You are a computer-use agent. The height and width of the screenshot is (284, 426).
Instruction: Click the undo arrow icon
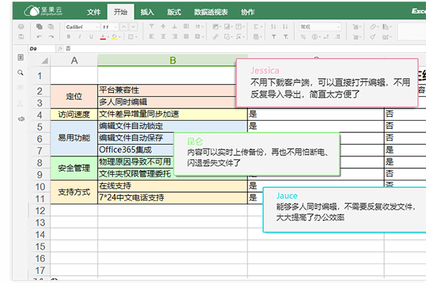coord(40,36)
